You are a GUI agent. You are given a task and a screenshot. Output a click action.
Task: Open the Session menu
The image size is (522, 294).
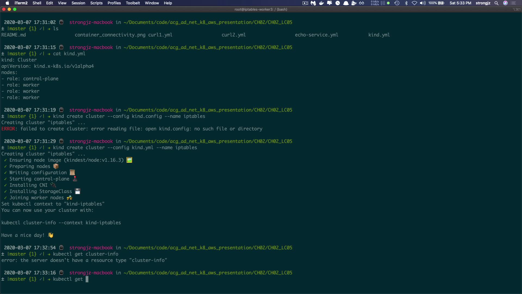click(x=78, y=3)
